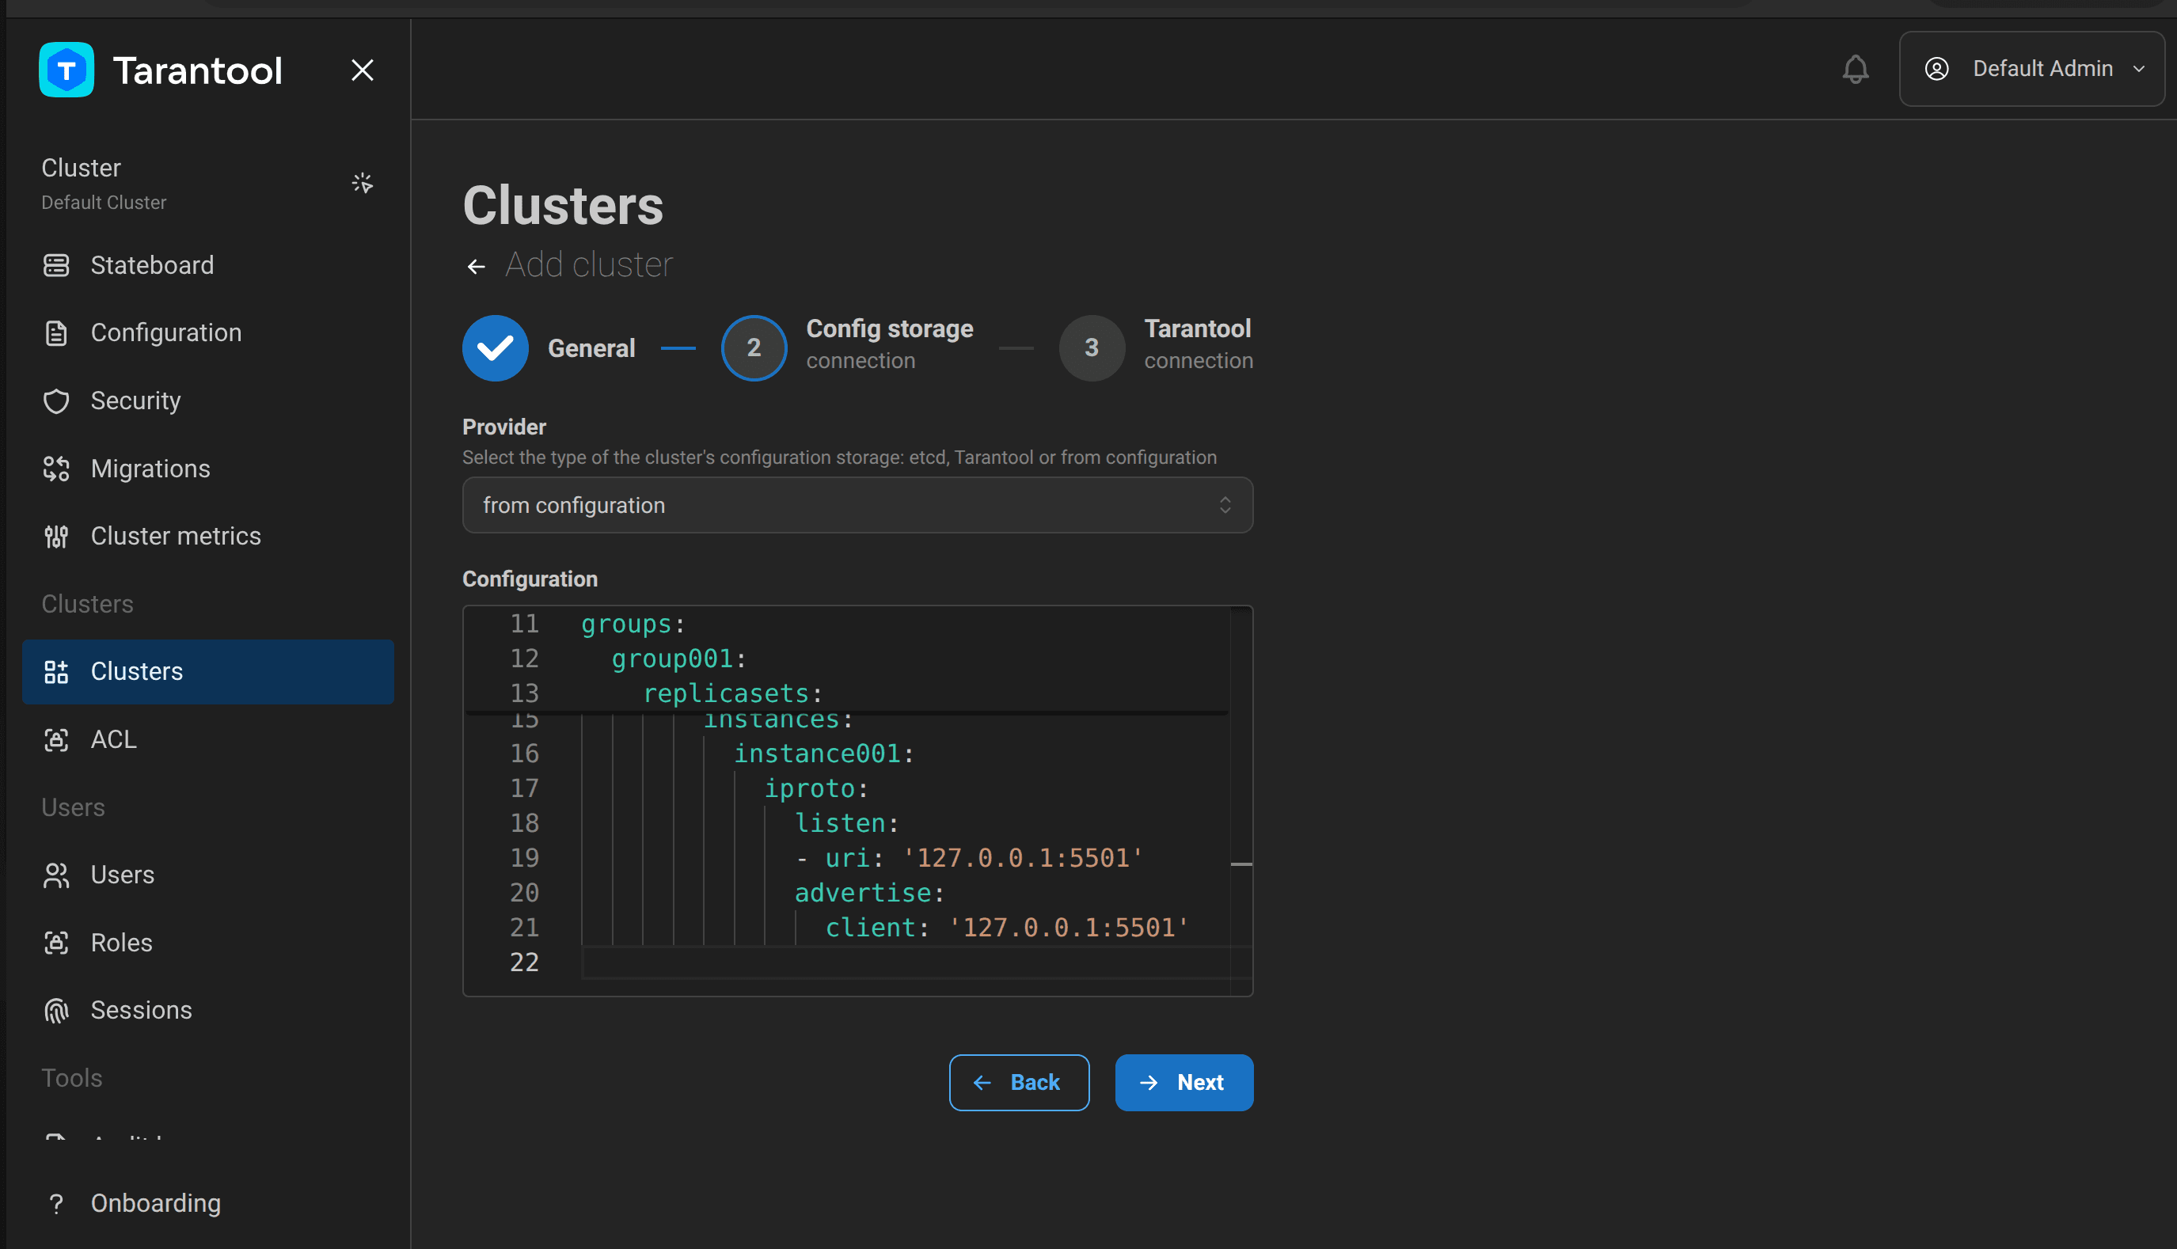Open the Provider dropdown 'from configuration'

(x=858, y=505)
